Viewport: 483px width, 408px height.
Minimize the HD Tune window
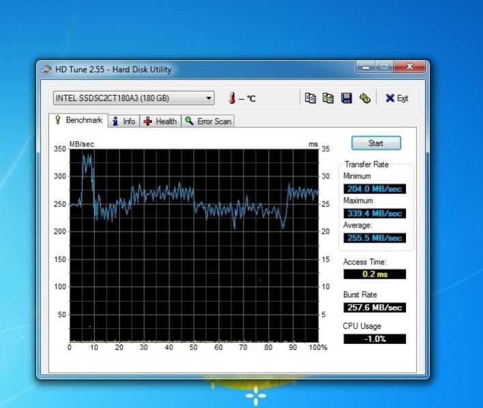click(x=366, y=67)
